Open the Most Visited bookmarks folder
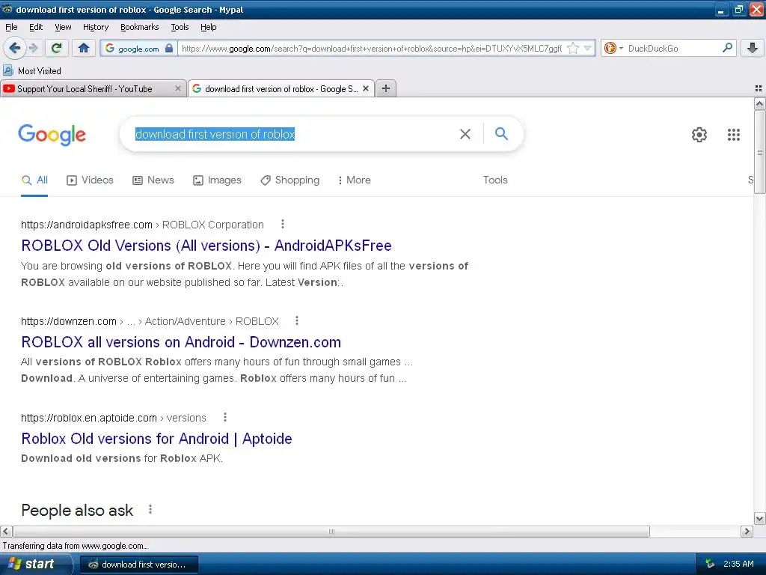The image size is (766, 575). point(32,71)
